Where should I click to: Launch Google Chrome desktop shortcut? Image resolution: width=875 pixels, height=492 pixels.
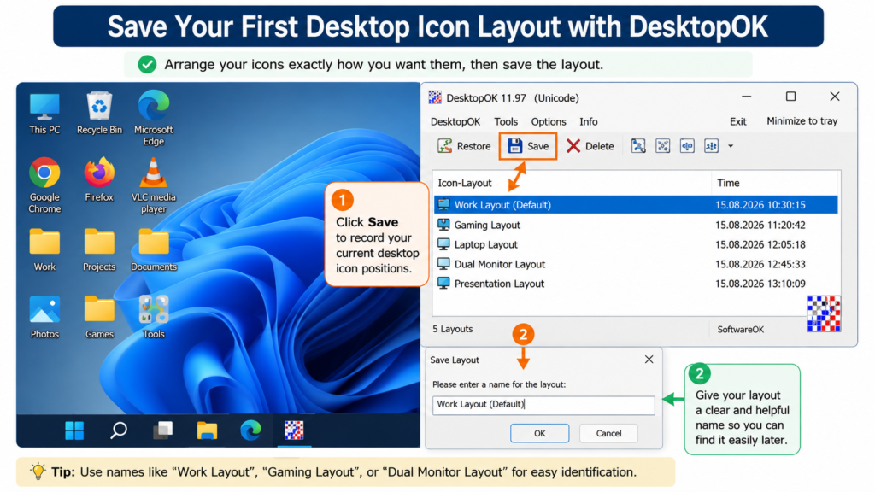(x=44, y=185)
